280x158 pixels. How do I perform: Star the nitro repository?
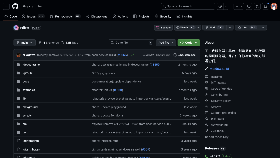click(247, 28)
